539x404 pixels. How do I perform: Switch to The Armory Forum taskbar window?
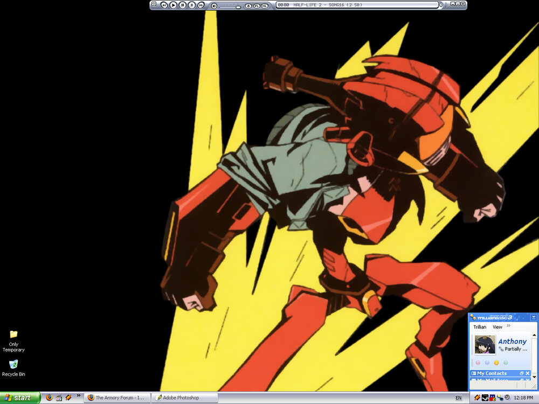pos(117,398)
